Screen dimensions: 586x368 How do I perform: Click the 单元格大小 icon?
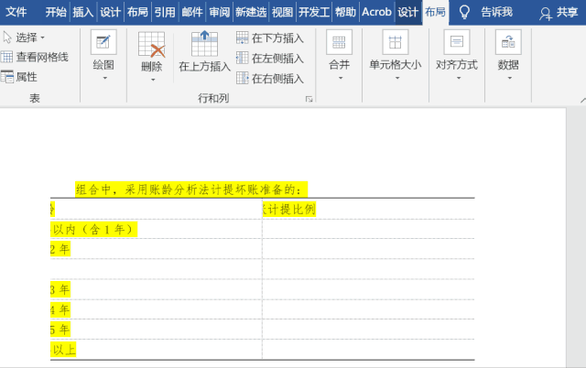pyautogui.click(x=395, y=42)
